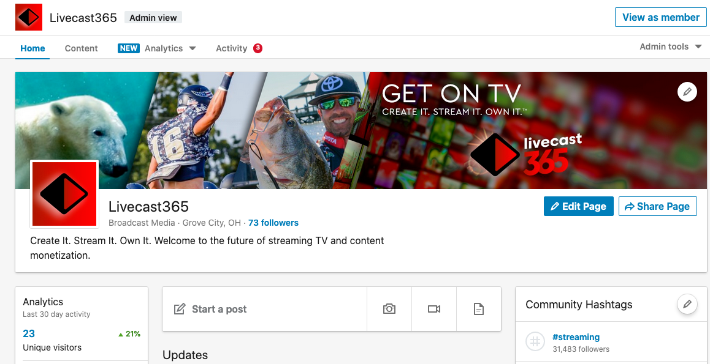This screenshot has width=710, height=364.
Task: Click the NEW badge beside Analytics
Action: coord(129,48)
